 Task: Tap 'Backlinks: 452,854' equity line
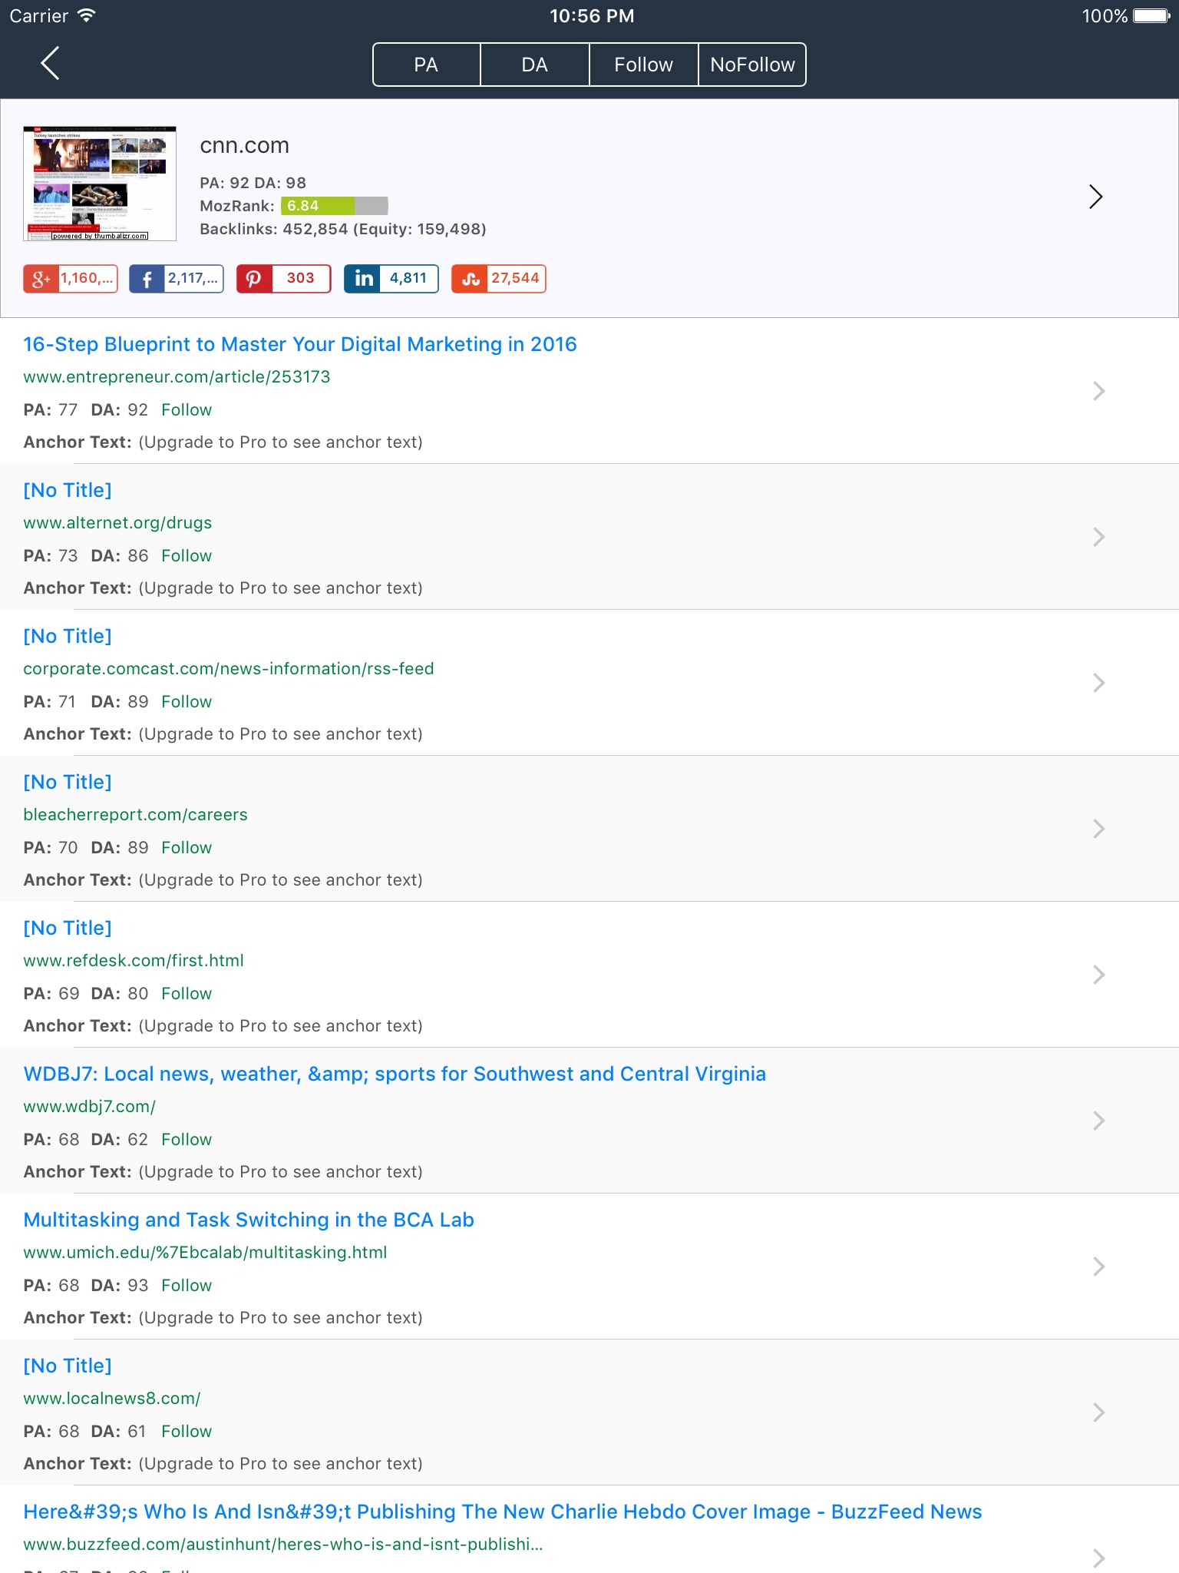(343, 229)
